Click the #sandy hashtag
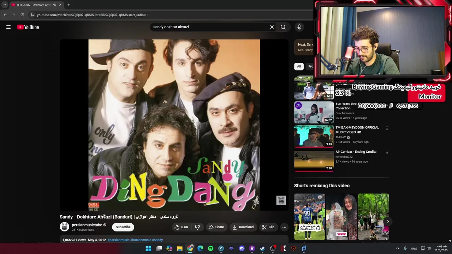452x254 pixels. click(157, 240)
